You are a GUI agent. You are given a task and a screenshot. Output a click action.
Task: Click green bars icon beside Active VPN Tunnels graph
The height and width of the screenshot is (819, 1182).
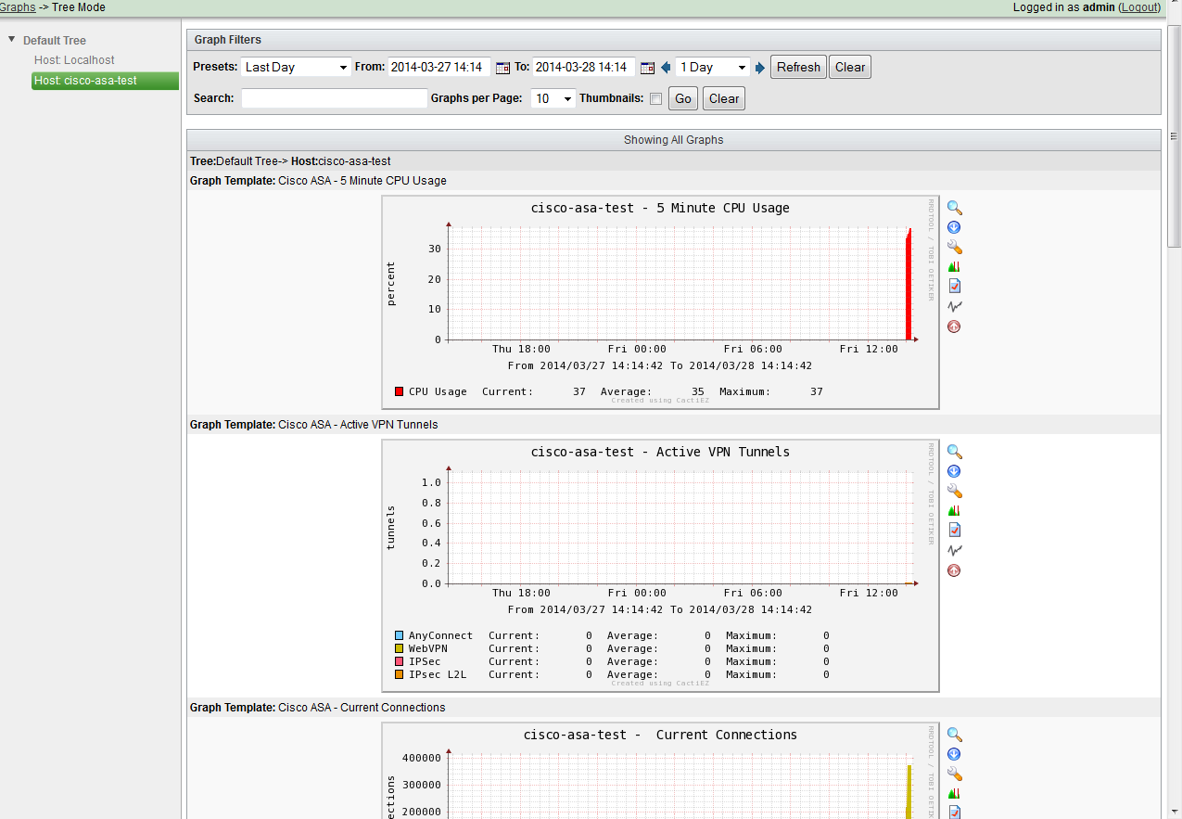click(x=954, y=510)
